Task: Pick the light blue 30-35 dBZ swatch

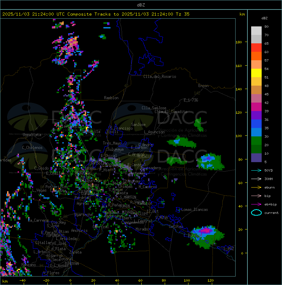Action: (x=256, y=132)
